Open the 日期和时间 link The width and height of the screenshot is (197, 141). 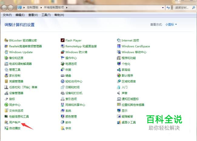(x=72, y=87)
